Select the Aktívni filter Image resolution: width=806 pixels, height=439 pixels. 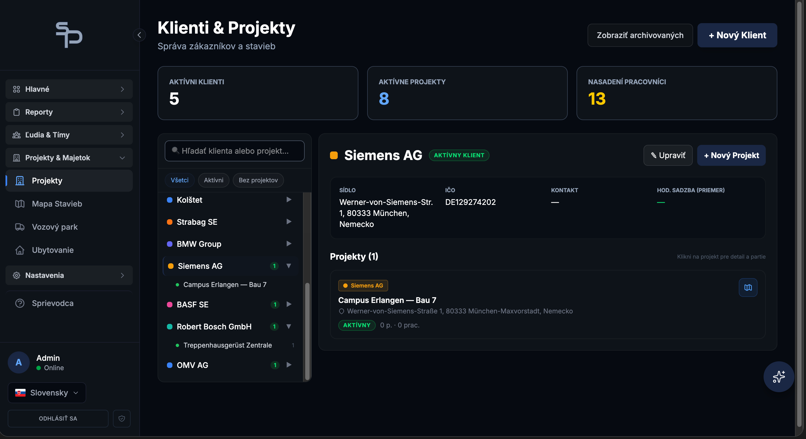pos(214,180)
